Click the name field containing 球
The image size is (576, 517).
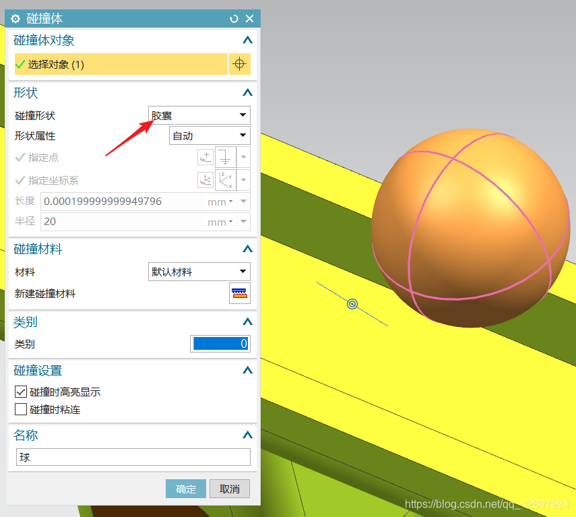coord(133,456)
